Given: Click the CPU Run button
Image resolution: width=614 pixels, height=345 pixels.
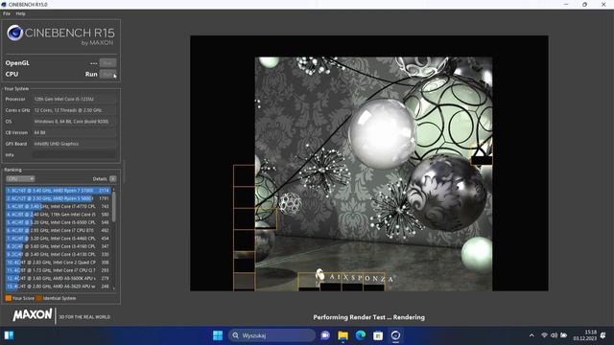Looking at the screenshot, I should 107,74.
